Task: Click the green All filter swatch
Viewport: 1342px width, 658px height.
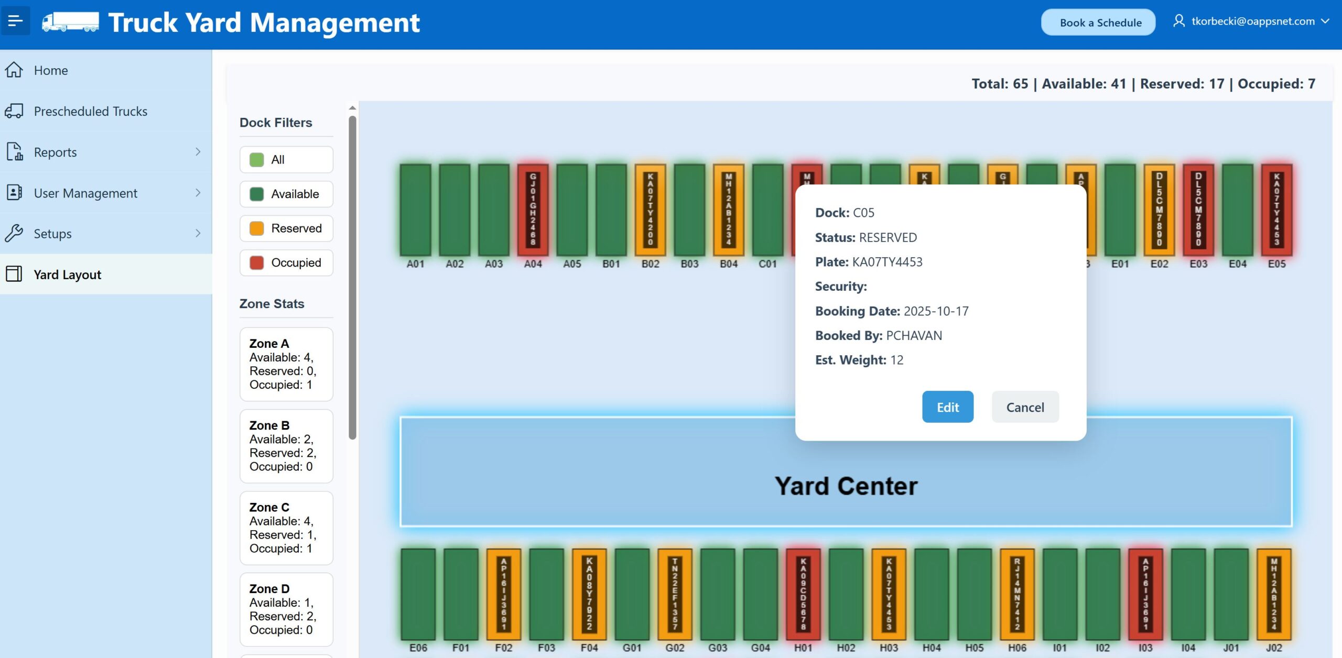Action: coord(257,160)
